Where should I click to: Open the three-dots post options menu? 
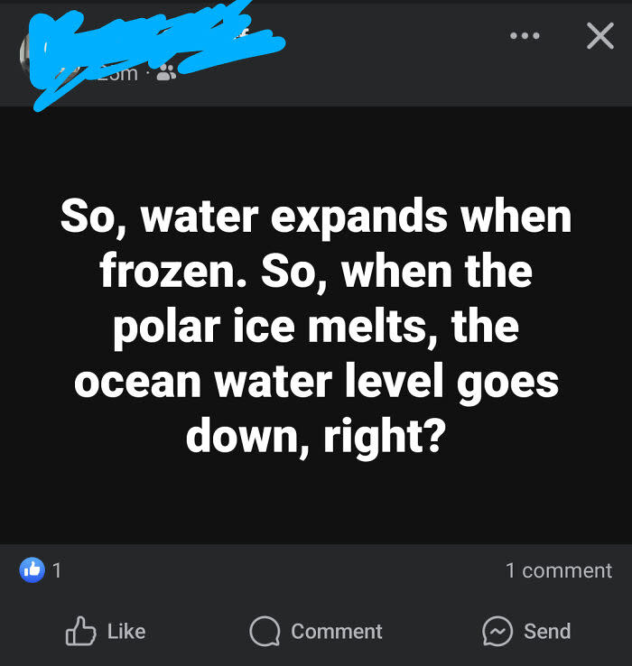coord(525,36)
